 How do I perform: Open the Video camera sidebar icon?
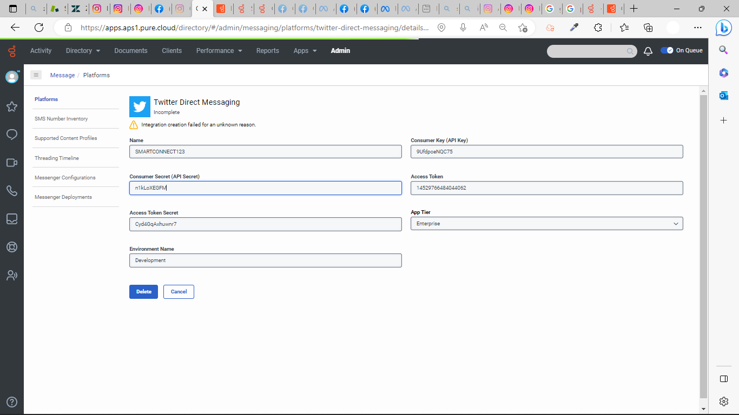coord(12,163)
